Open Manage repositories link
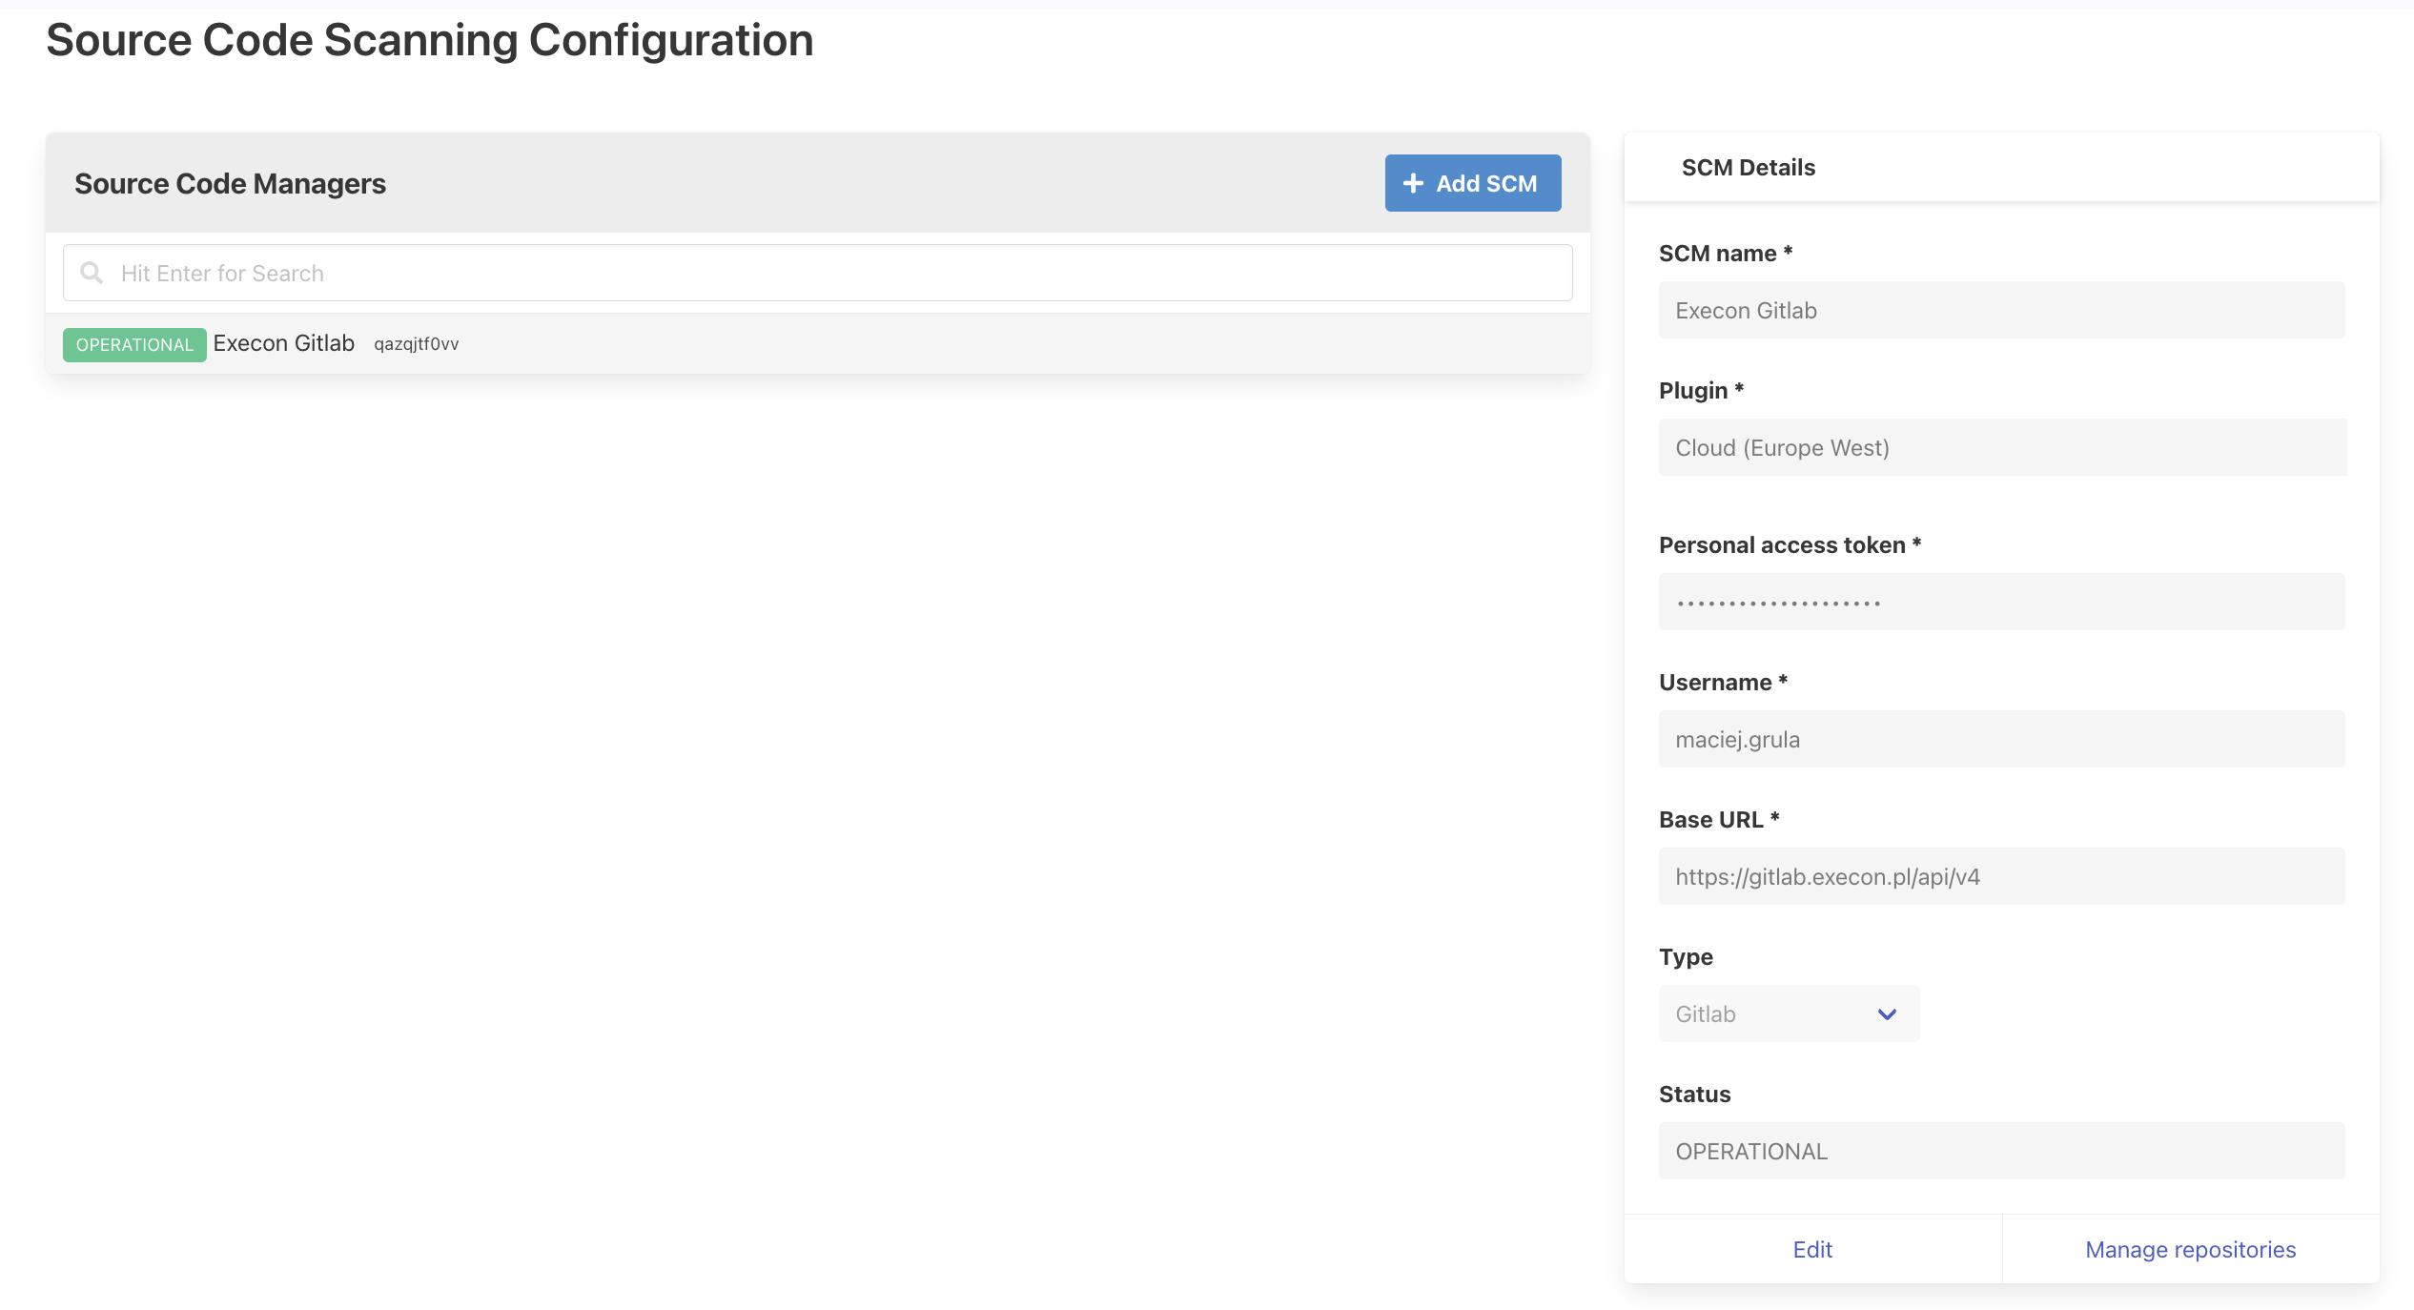This screenshot has width=2414, height=1310. 2190,1250
